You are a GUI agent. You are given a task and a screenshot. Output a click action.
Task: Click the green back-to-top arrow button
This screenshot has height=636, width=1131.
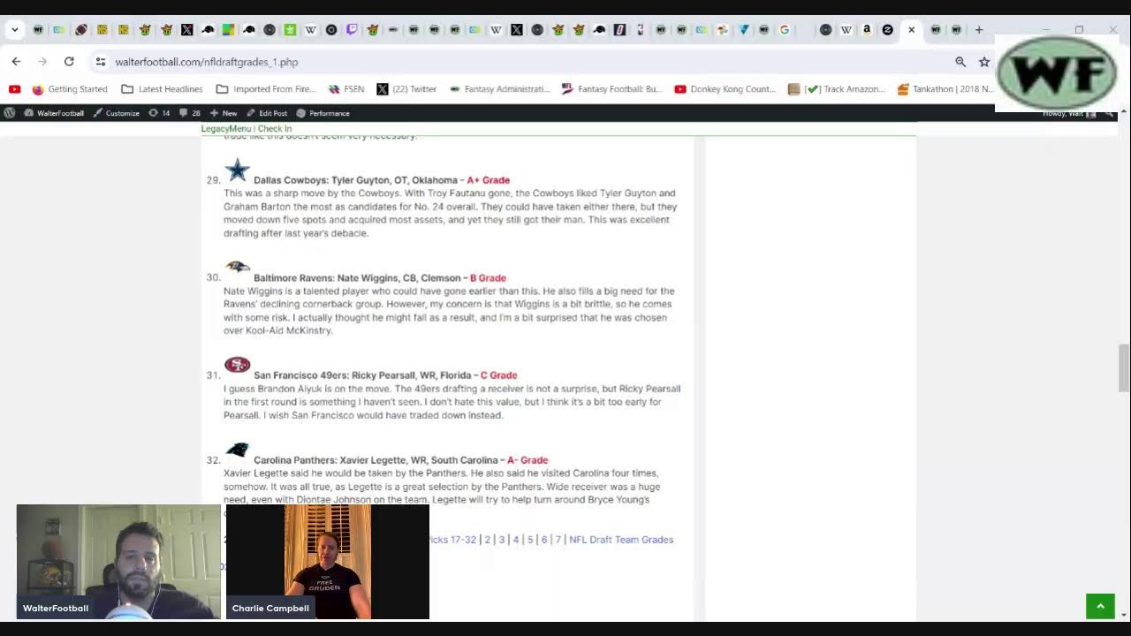1100,606
